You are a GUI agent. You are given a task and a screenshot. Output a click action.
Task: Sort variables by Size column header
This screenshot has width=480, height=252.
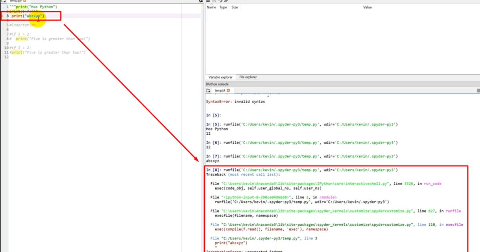235,7
